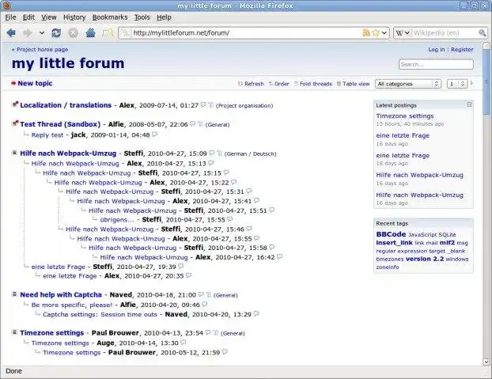492x379 pixels.
Task: Click speech bubble icon after Localization thread time
Action: 203,104
